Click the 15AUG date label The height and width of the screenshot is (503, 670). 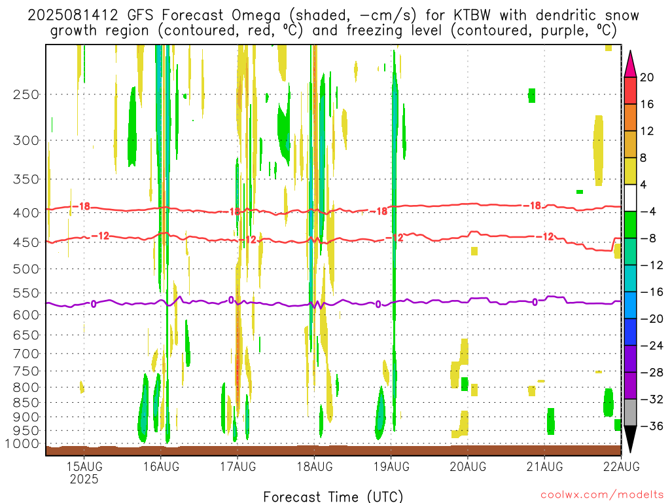(x=84, y=466)
